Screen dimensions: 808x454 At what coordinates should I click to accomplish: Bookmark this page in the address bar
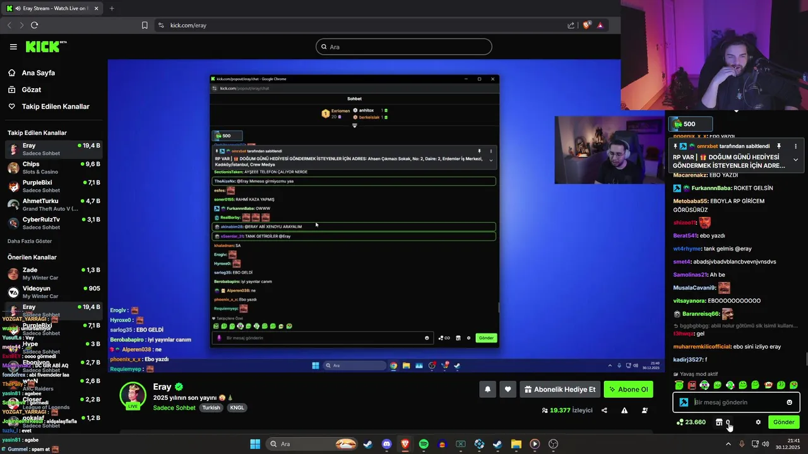(x=145, y=25)
